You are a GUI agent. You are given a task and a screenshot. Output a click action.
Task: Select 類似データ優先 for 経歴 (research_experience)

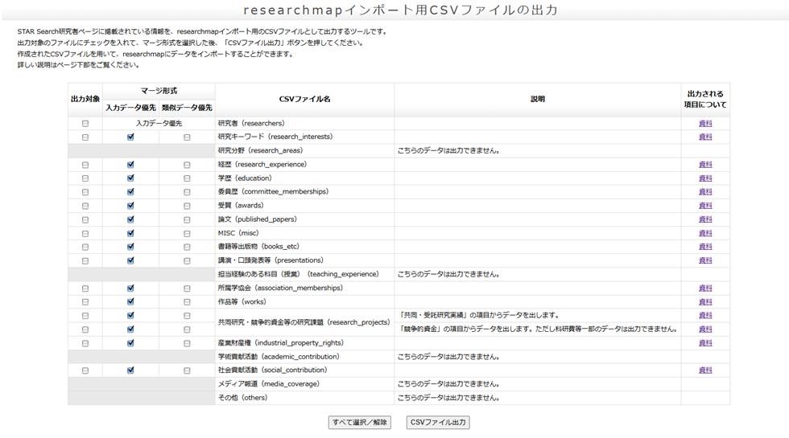click(187, 165)
